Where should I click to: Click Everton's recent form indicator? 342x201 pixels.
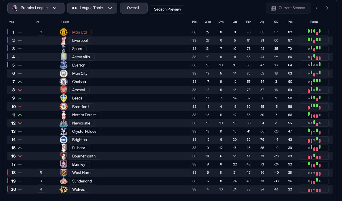(x=314, y=65)
